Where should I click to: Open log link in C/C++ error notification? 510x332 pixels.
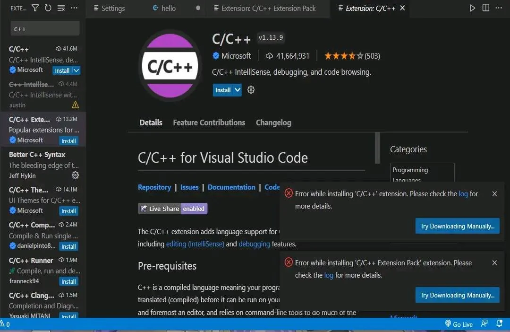[463, 194]
